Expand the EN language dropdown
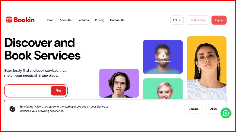Screen dimensions: 236x132 coord(177,20)
